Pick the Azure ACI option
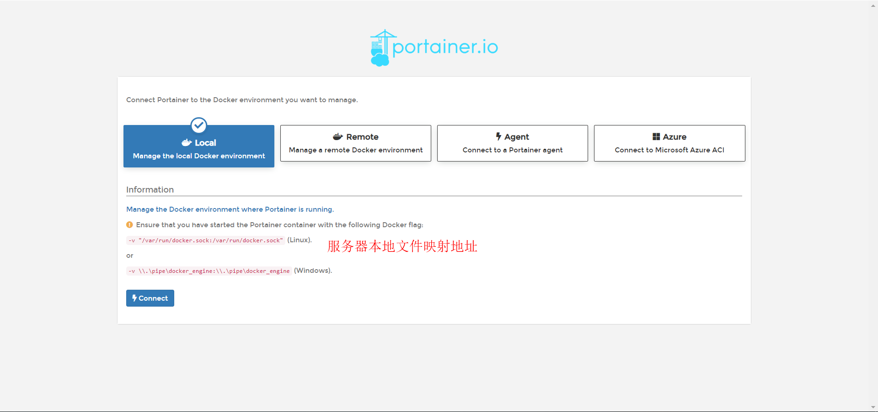878x412 pixels. 669,143
